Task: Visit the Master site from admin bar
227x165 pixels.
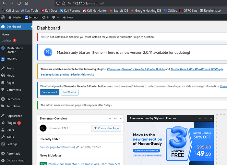Action: tap(15, 18)
